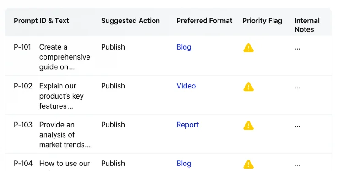Sort by the Preferred Format column header
Screen dimensions: 338x171
[204, 21]
